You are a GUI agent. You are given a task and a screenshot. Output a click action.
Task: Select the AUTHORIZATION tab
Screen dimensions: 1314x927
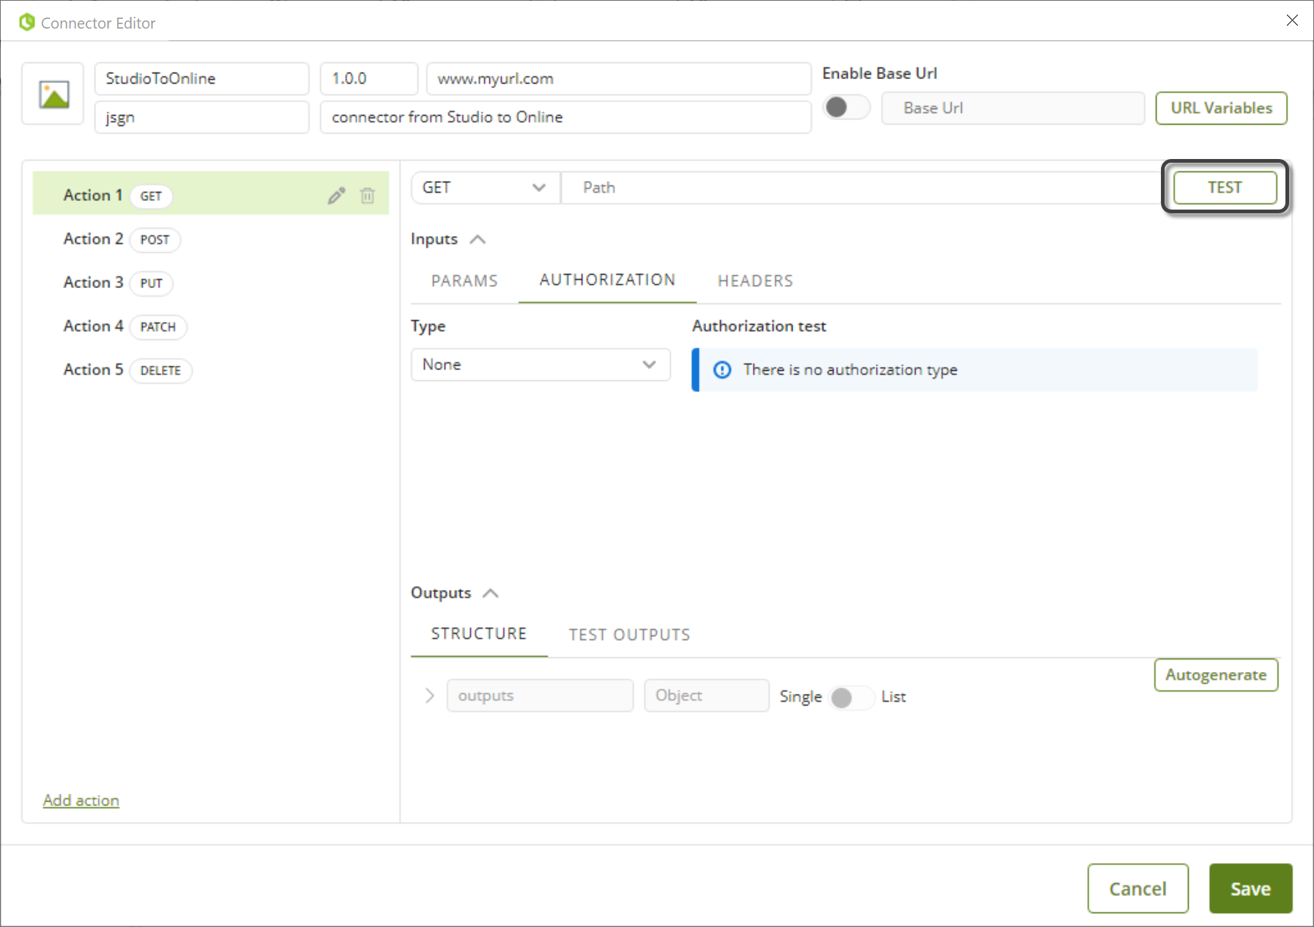tap(607, 280)
